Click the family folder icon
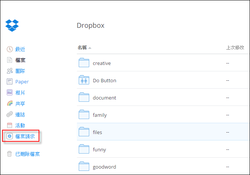This screenshot has height=175, width=250. pos(84,115)
